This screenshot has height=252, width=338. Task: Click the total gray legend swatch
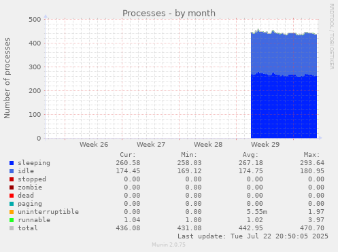point(12,228)
